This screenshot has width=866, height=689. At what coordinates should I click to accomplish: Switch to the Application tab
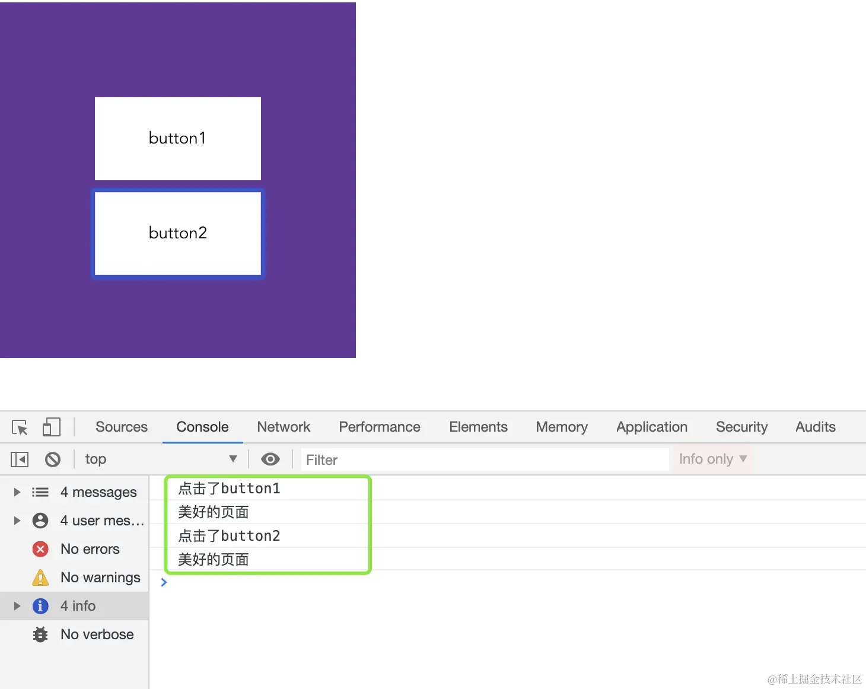(652, 427)
